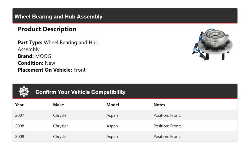Click the Placement On Vehicle line
Image resolution: width=250 pixels, height=150 pixels.
click(52, 70)
